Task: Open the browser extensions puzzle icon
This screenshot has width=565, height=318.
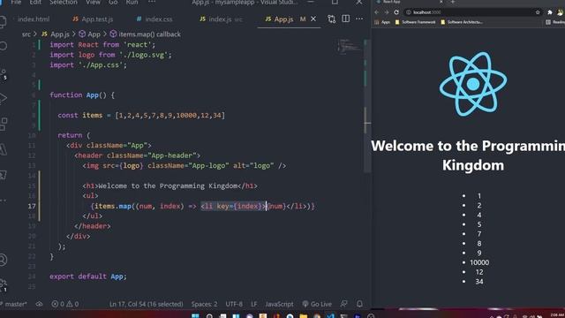Action: (550, 12)
